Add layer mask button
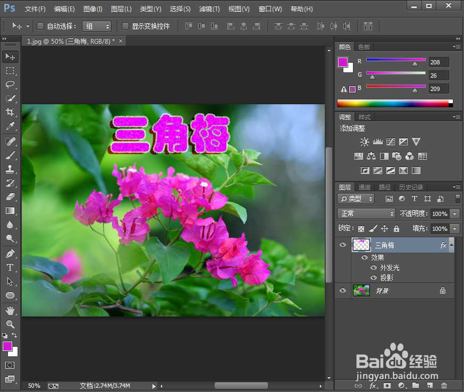 click(x=387, y=385)
